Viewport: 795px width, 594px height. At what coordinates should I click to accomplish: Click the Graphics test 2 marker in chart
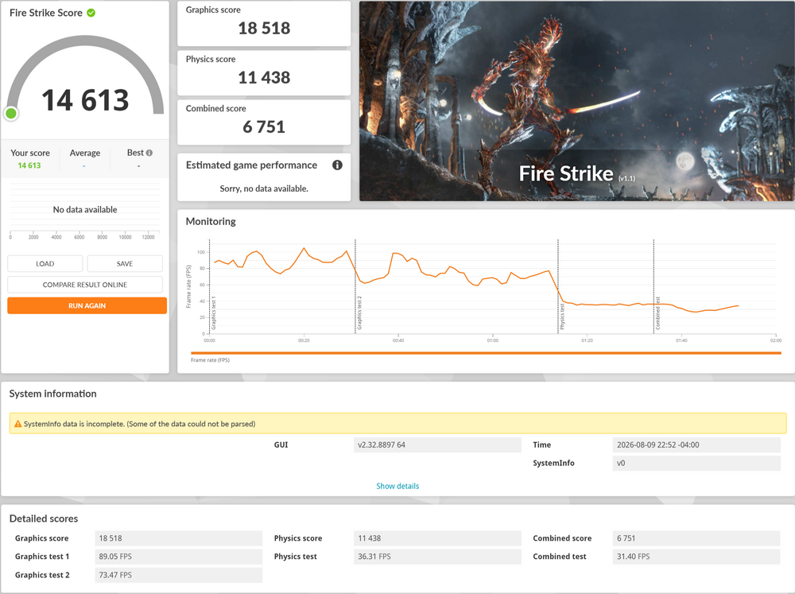[x=359, y=313]
